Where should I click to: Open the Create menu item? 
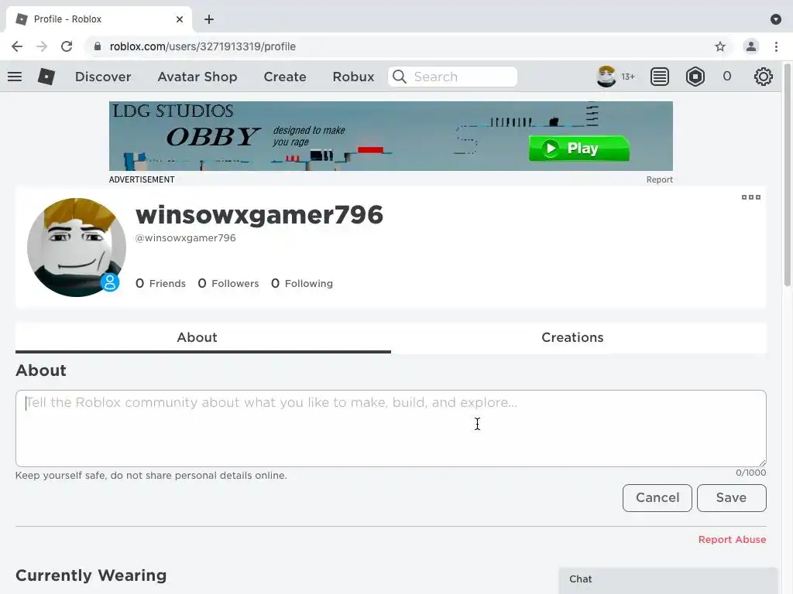click(x=285, y=77)
